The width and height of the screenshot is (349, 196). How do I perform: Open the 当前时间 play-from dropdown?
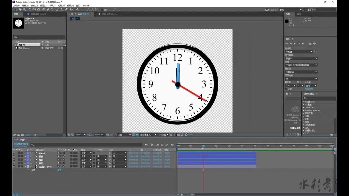(301, 72)
